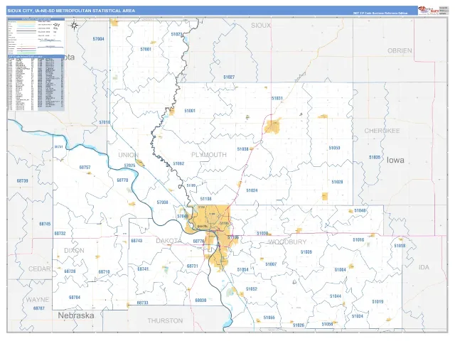Open the ZIP code index table
This screenshot has width=455, height=341.
click(36, 83)
